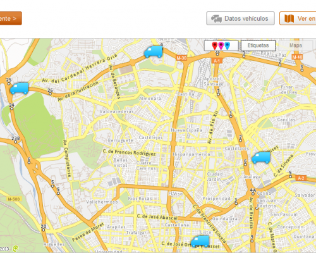Click exit marker 24 below the van
The image size is (316, 253).
click(x=11, y=106)
